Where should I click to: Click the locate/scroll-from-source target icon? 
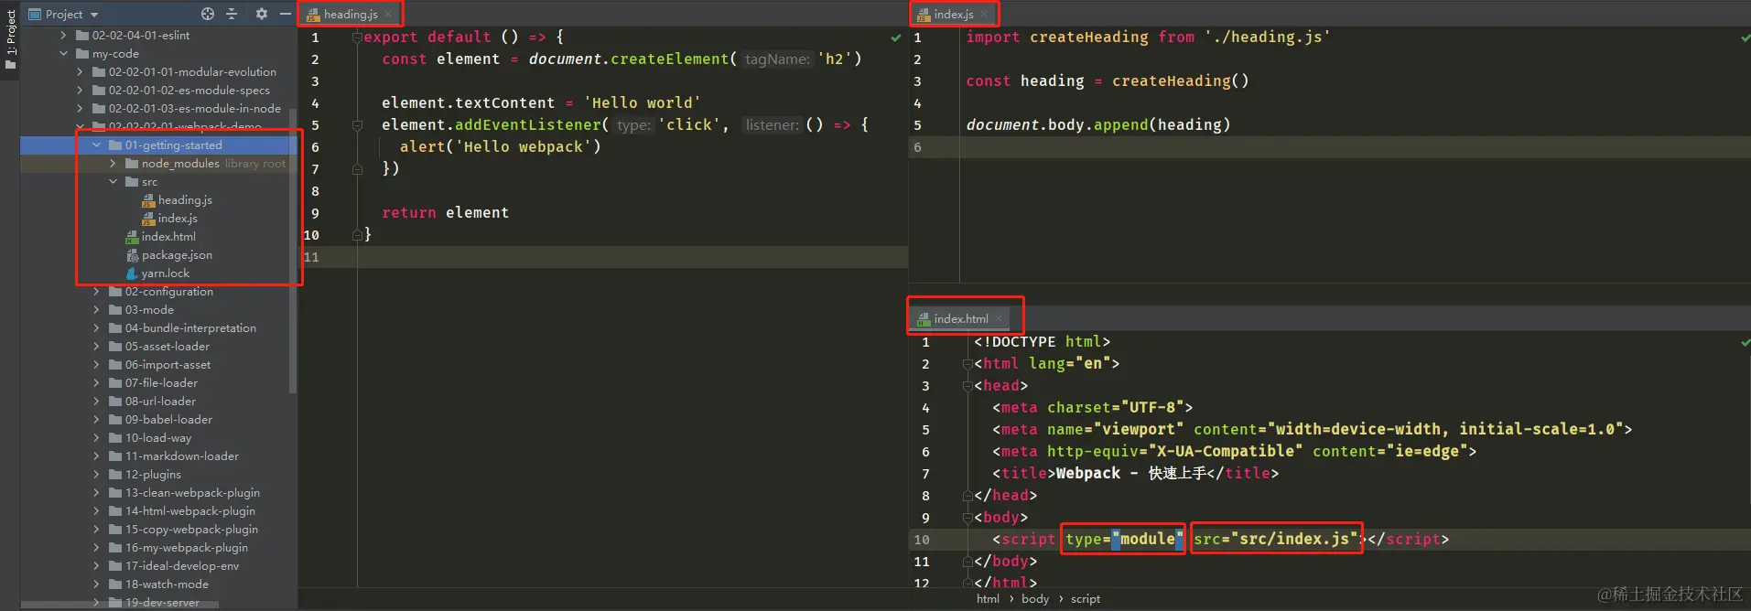[x=208, y=14]
